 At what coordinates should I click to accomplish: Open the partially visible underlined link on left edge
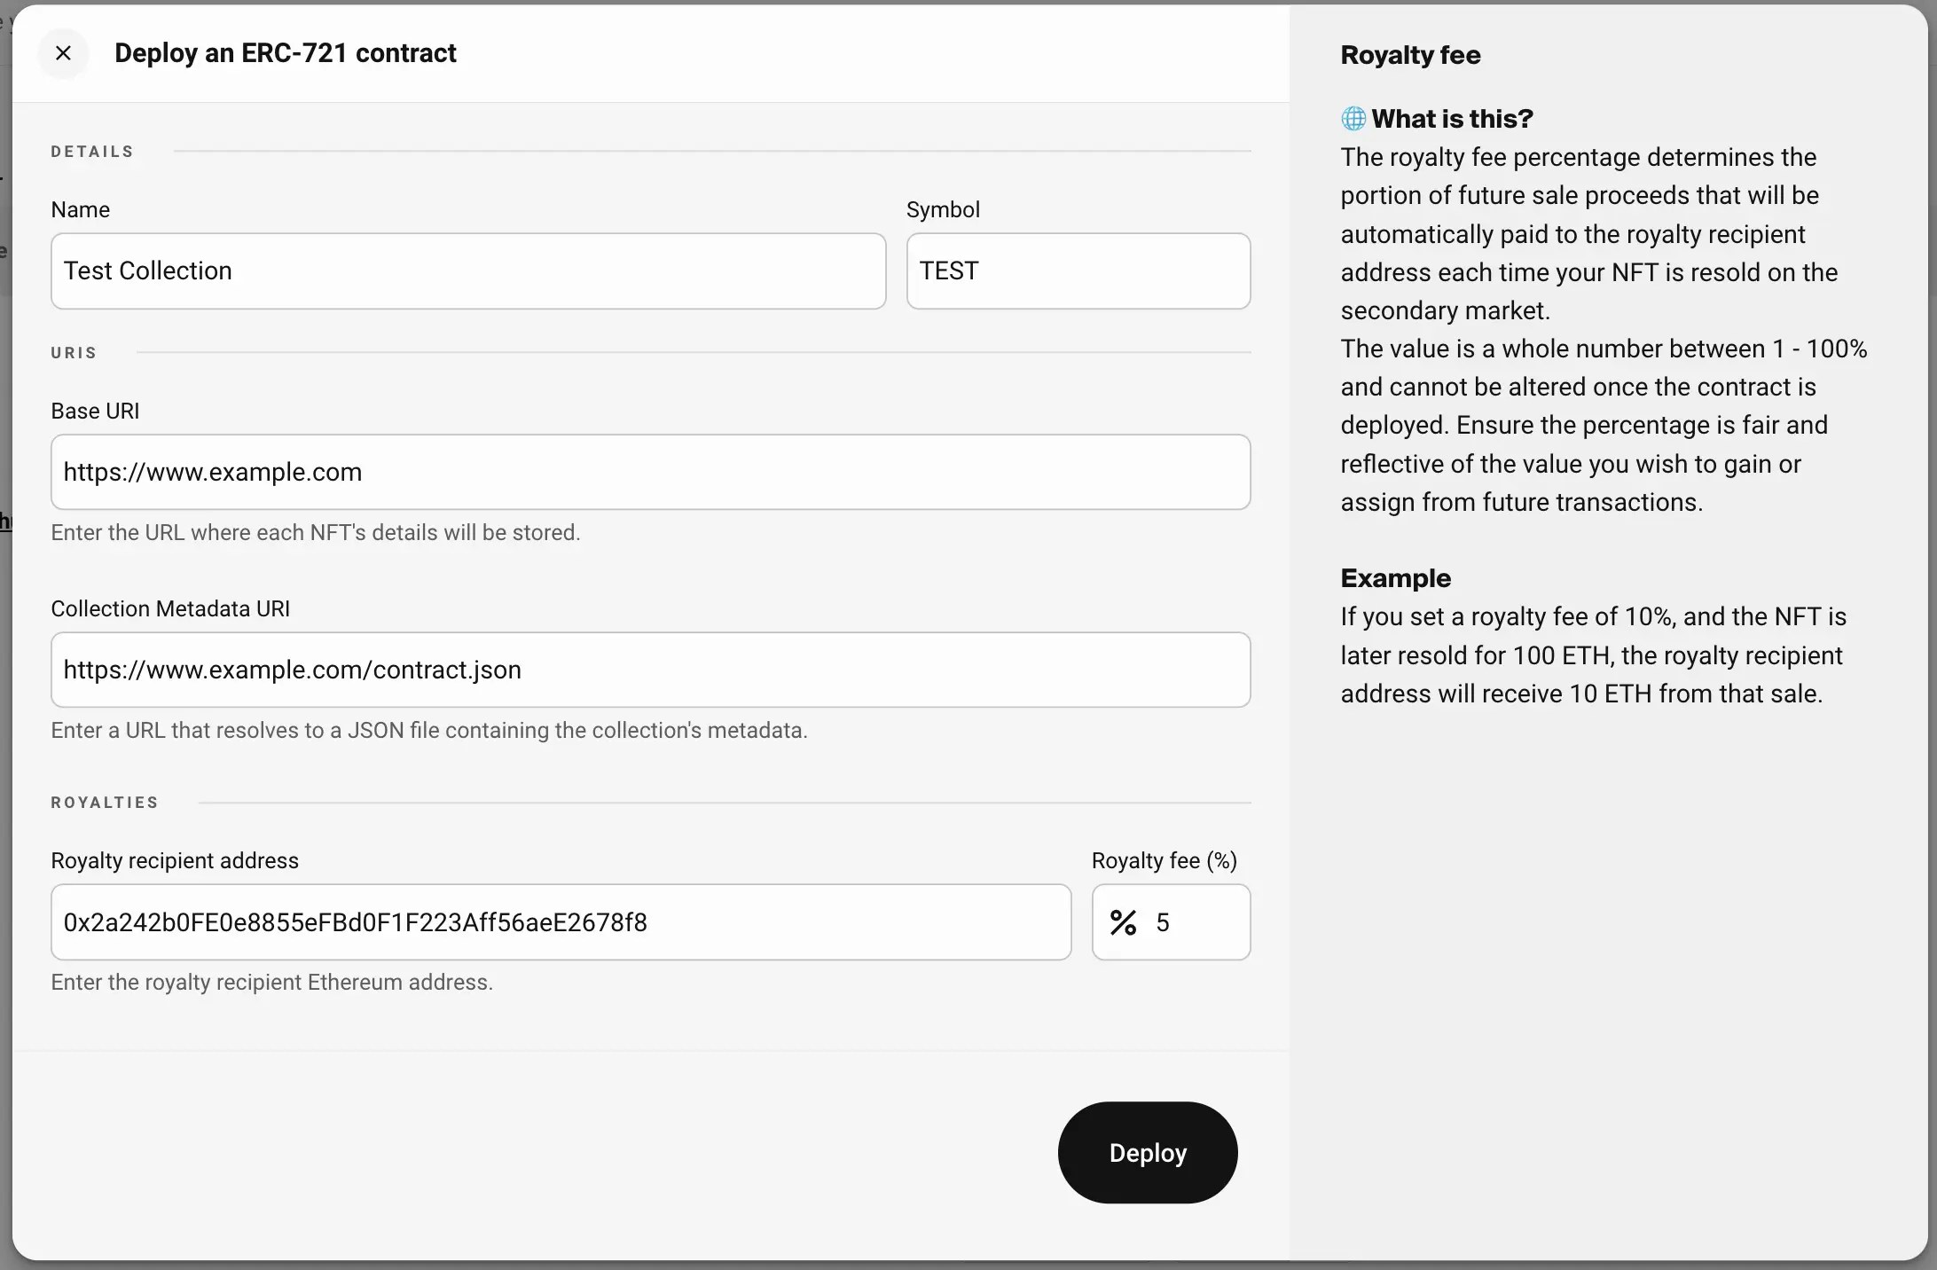[4, 521]
